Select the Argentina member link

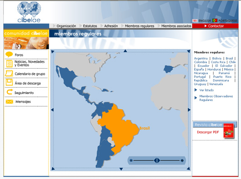(x=201, y=58)
